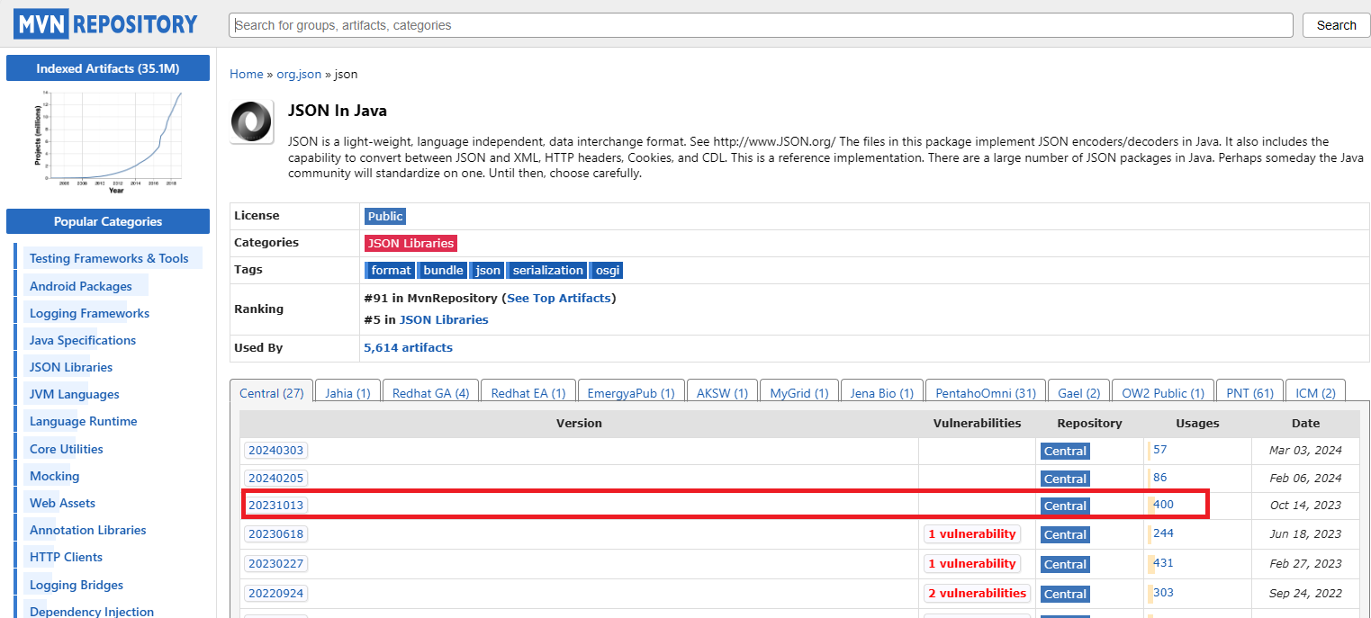Switch to PentahoOmni (31) tab
Image resolution: width=1371 pixels, height=618 pixels.
(x=985, y=393)
